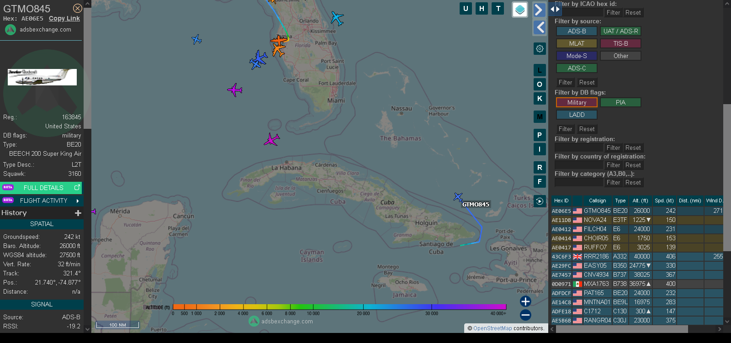Image resolution: width=731 pixels, height=343 pixels.
Task: Toggle the H map button
Action: [482, 8]
